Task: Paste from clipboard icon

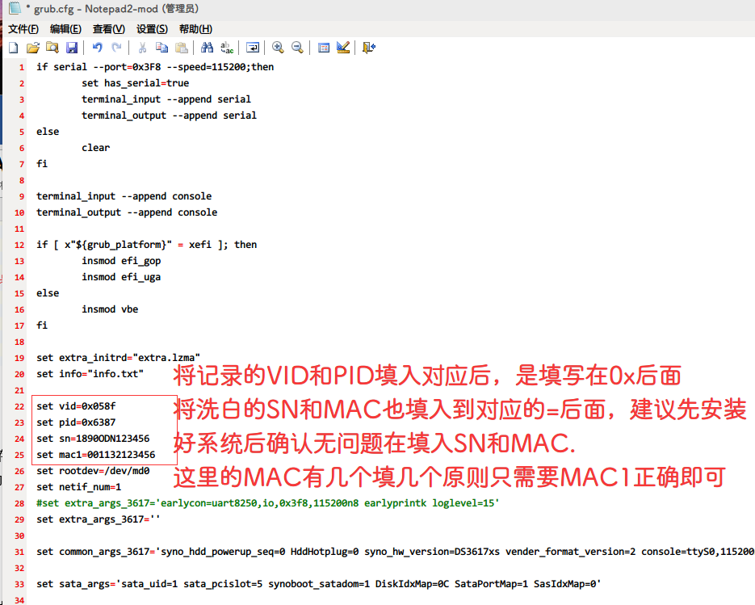Action: (x=182, y=48)
